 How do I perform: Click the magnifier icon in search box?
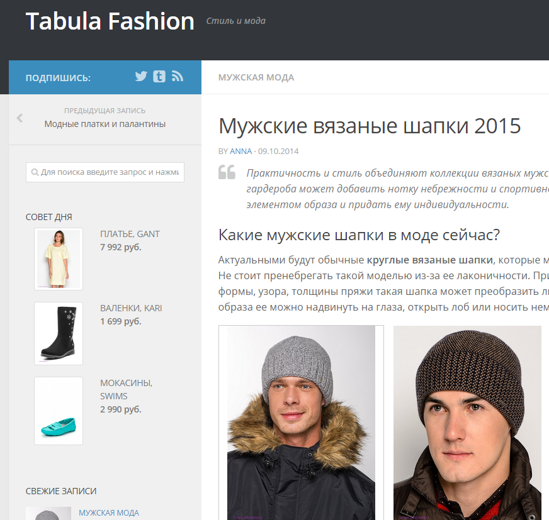click(35, 172)
